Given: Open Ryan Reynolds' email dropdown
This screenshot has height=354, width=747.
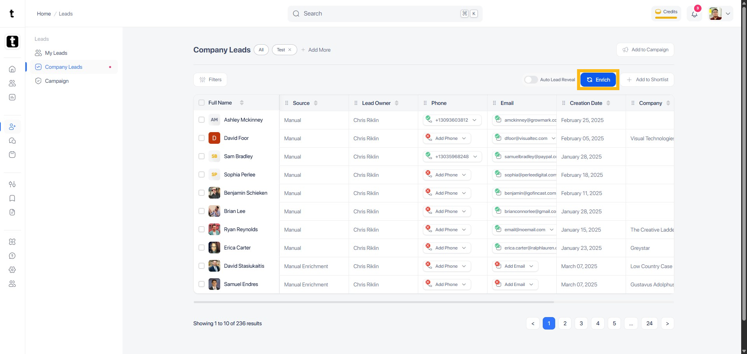Looking at the screenshot, I should (x=552, y=230).
